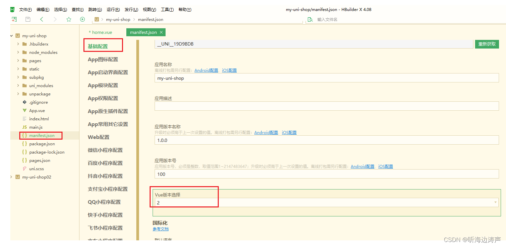Expand the uni_modules folder
506x246 pixels.
click(x=18, y=85)
